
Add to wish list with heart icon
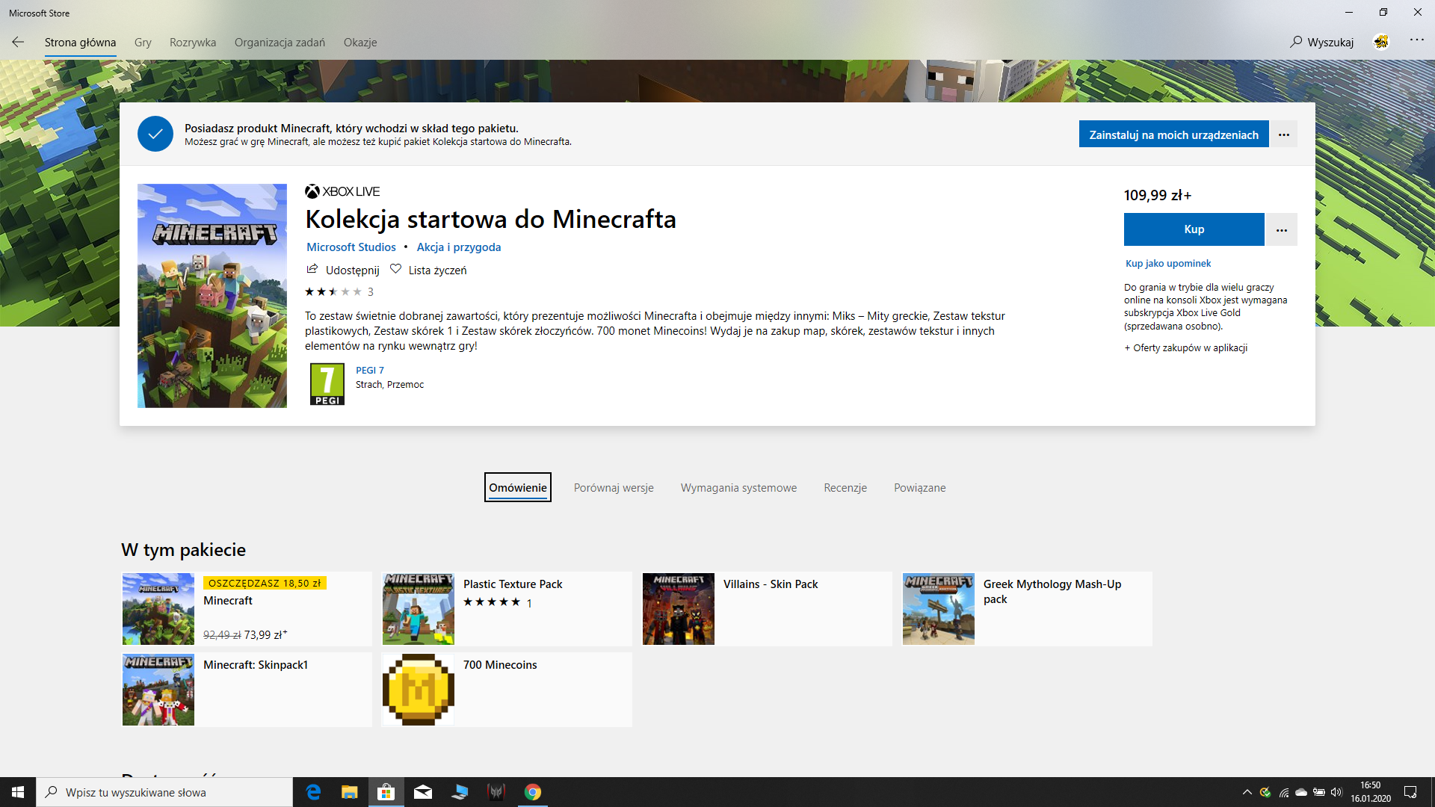click(428, 270)
